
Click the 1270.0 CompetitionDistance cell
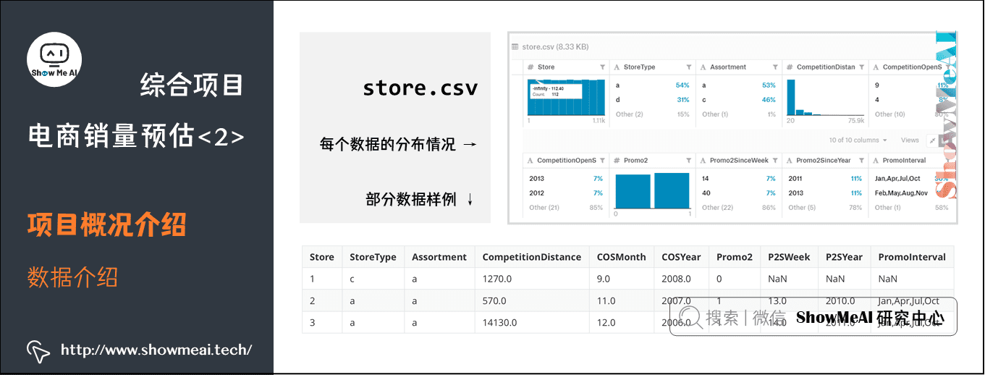[532, 279]
